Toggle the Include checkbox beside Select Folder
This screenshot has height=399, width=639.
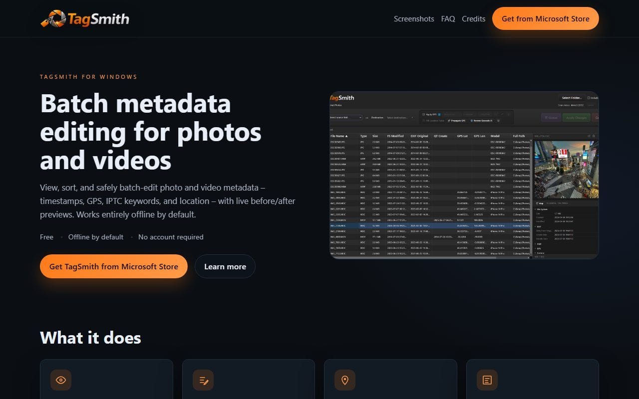[x=589, y=98]
